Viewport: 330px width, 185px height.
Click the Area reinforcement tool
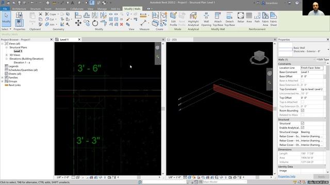click(249, 18)
